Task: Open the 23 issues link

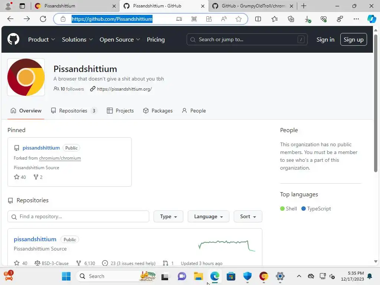Action: [129, 263]
